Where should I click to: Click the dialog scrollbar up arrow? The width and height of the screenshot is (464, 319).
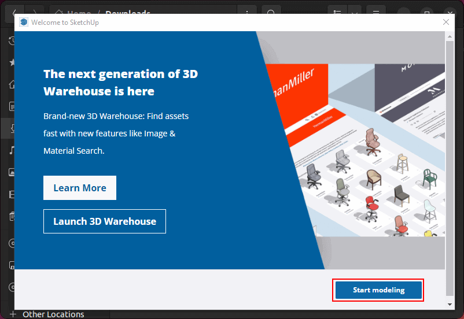pyautogui.click(x=450, y=36)
